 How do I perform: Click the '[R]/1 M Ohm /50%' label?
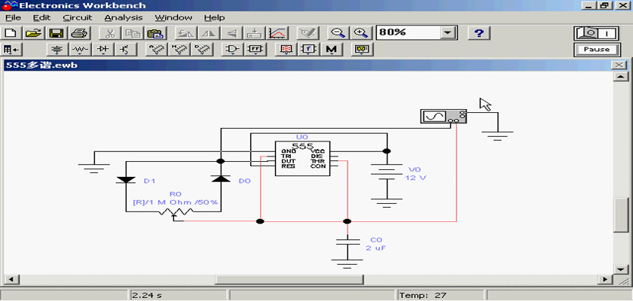coord(176,202)
